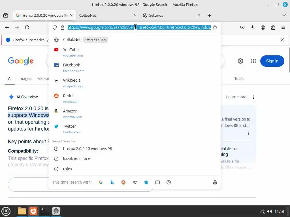Screen dimensions: 290x217
Task: Open a new tab
Action: pyautogui.click(x=209, y=15)
